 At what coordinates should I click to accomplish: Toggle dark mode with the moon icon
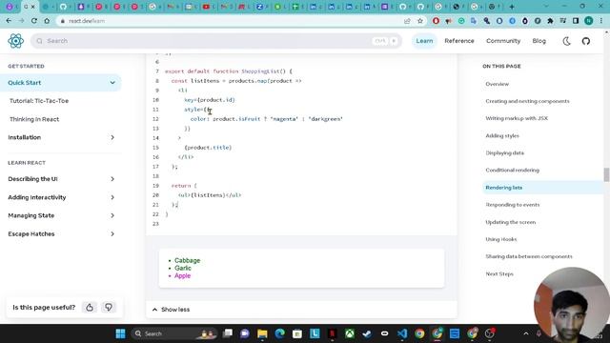(x=566, y=41)
